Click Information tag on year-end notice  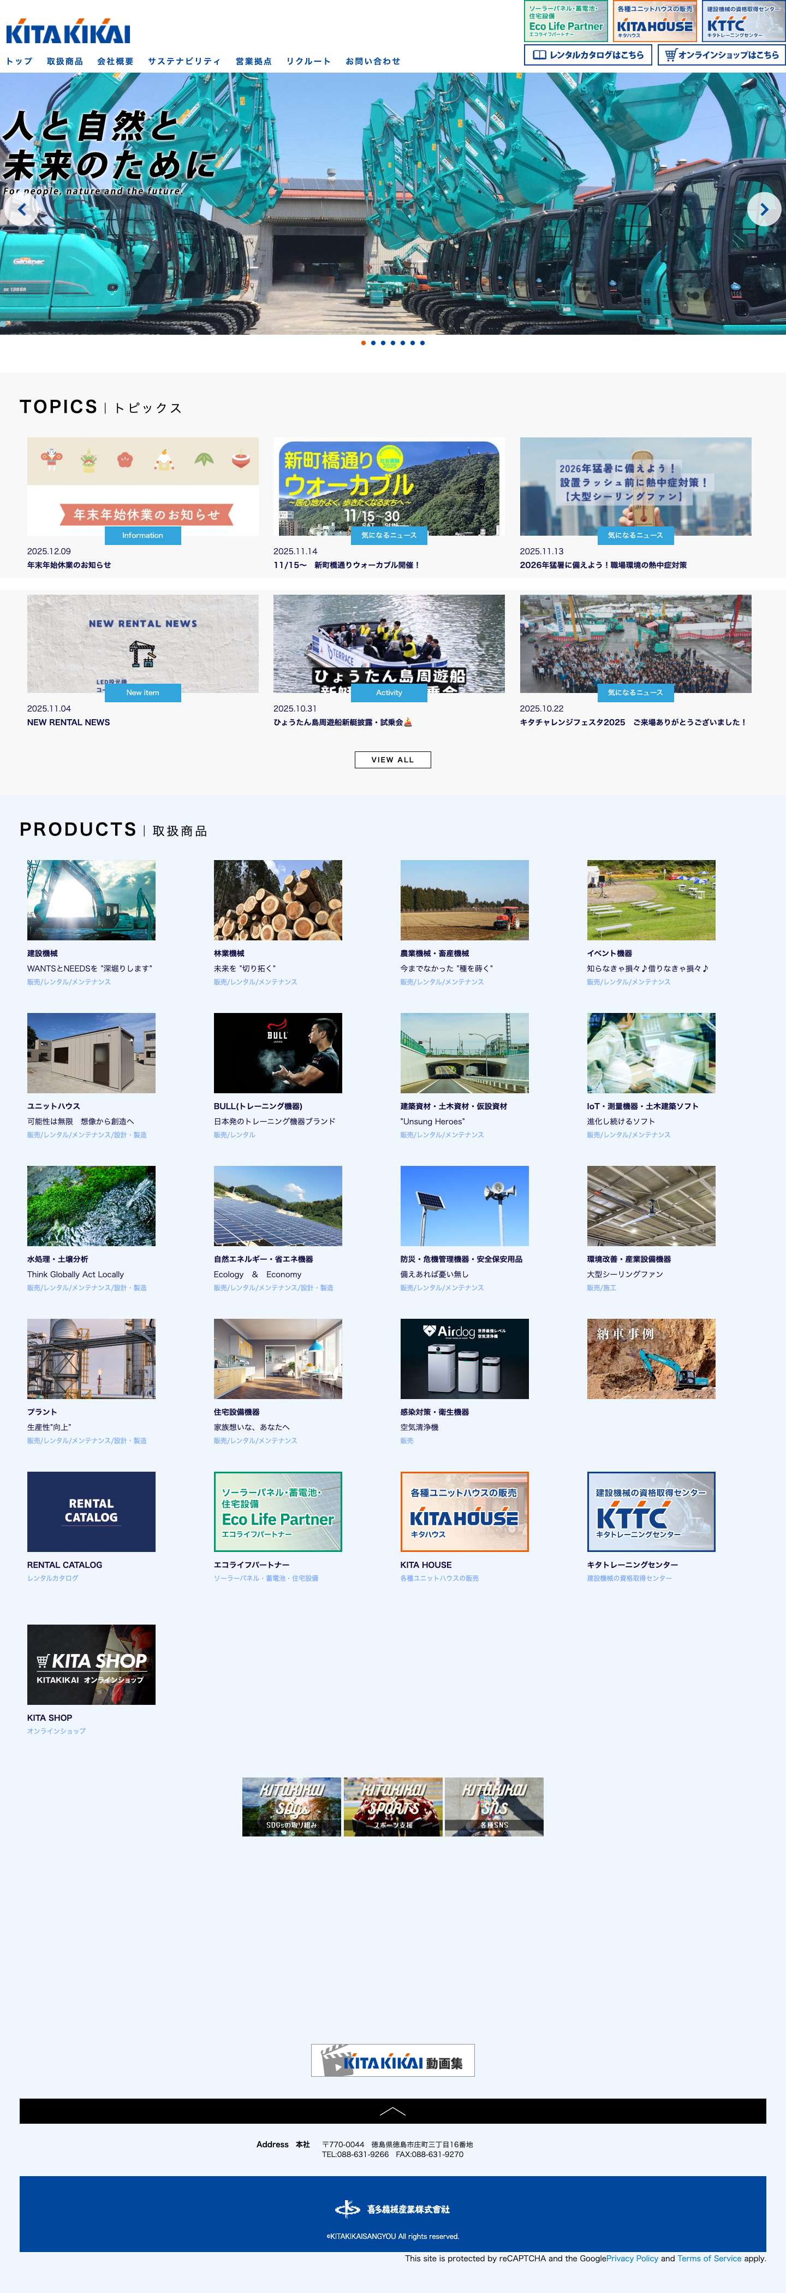pos(142,536)
